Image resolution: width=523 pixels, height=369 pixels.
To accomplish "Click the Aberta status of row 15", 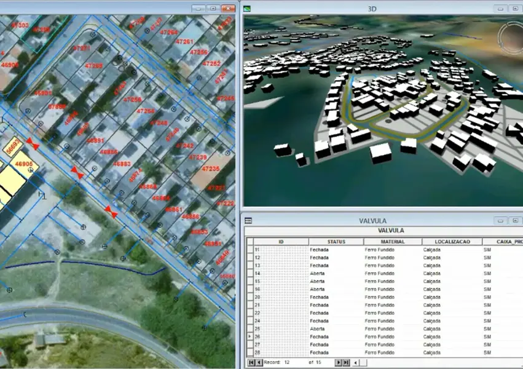I will (317, 281).
